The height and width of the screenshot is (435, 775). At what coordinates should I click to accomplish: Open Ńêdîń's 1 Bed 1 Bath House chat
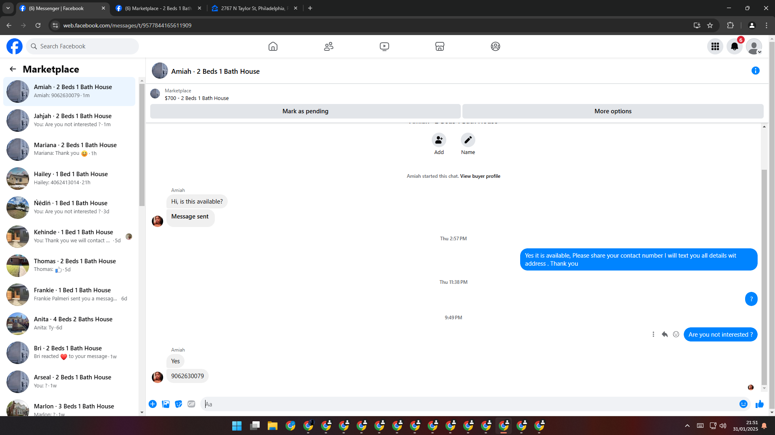(69, 208)
